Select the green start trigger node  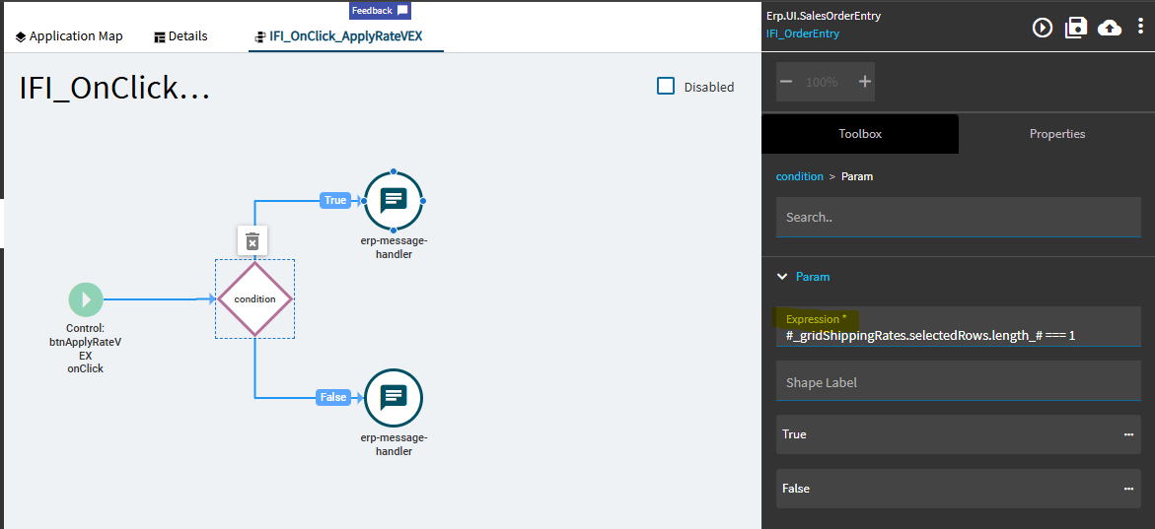pyautogui.click(x=86, y=300)
